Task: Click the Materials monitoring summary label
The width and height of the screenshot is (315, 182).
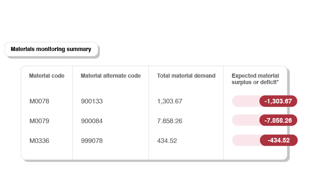Action: [x=51, y=49]
